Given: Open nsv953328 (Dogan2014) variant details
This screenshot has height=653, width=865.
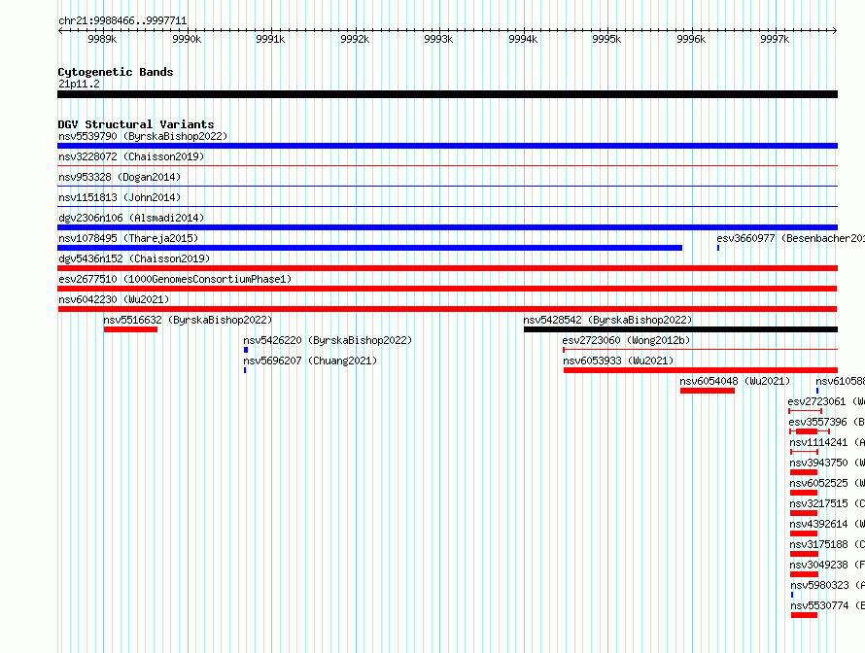Looking at the screenshot, I should (x=120, y=177).
